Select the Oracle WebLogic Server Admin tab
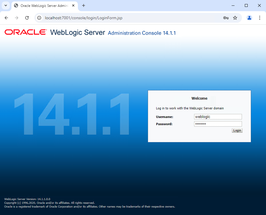This screenshot has width=266, height=215. click(44, 6)
